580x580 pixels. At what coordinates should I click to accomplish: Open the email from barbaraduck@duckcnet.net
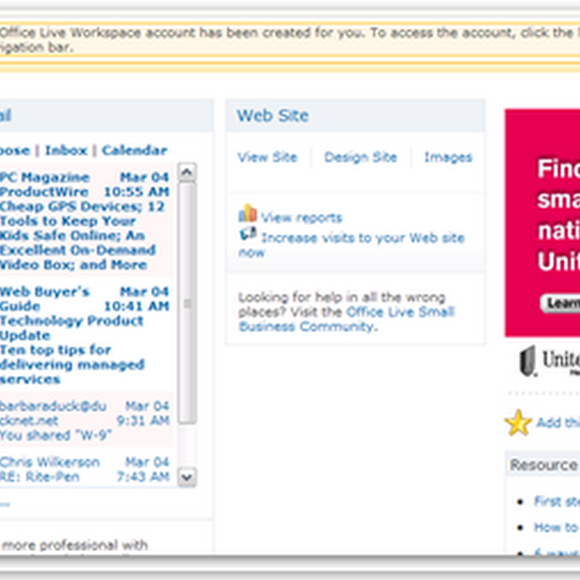(x=85, y=420)
